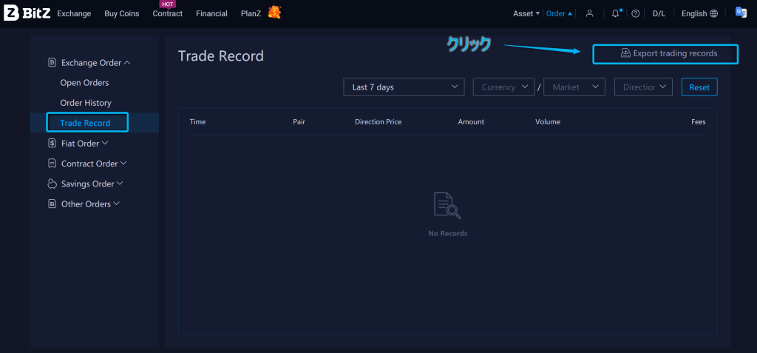This screenshot has width=757, height=353.
Task: Click the BitZ logo
Action: (27, 13)
